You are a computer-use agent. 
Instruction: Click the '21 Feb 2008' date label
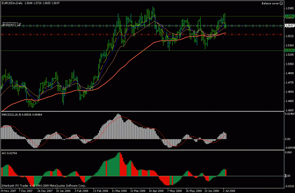pyautogui.click(x=101, y=191)
